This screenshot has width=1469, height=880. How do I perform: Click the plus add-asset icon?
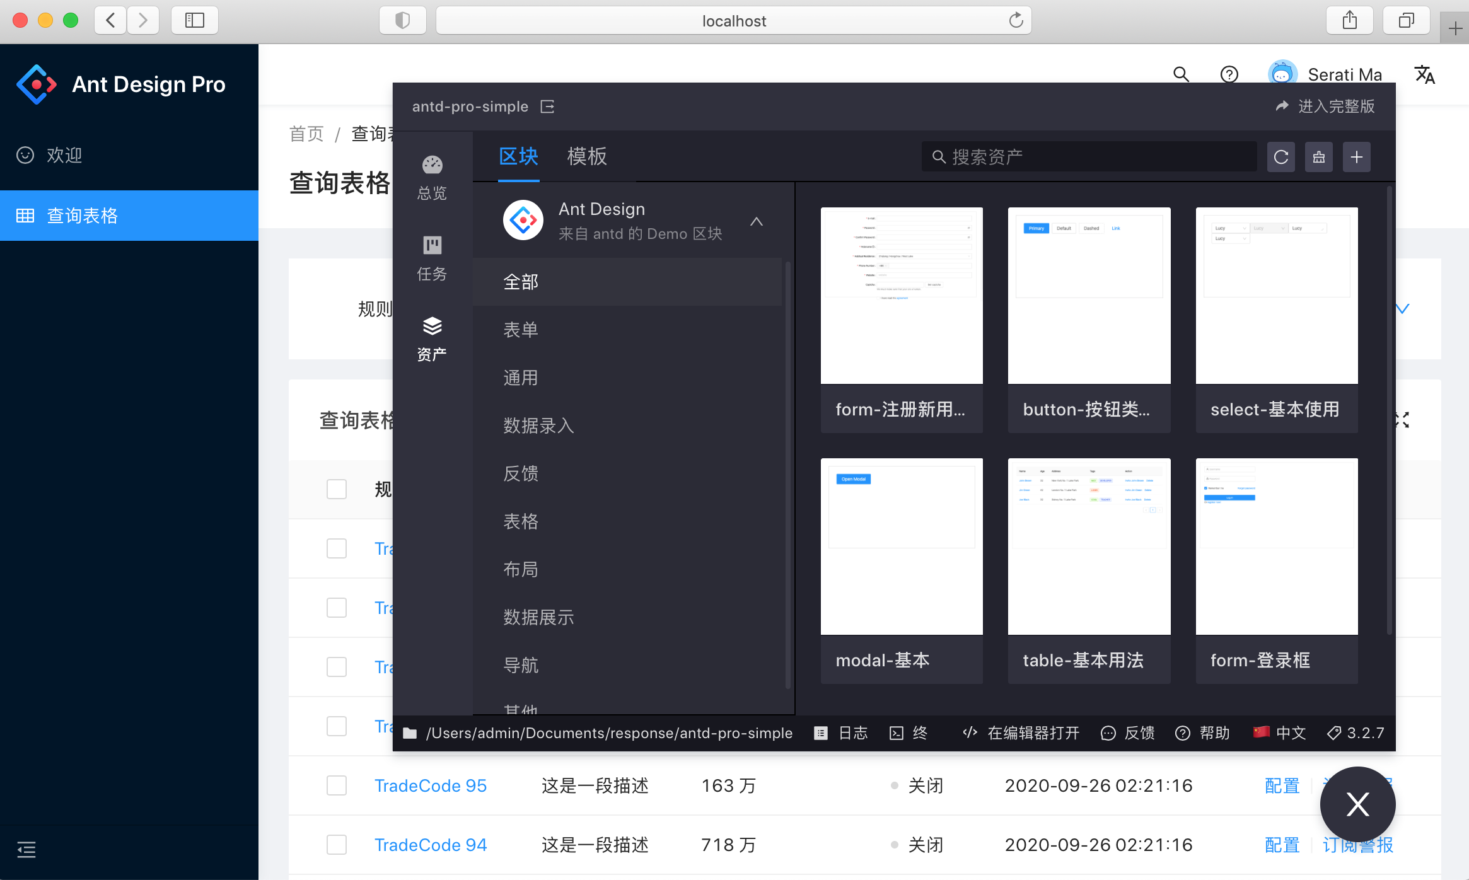[x=1356, y=157]
